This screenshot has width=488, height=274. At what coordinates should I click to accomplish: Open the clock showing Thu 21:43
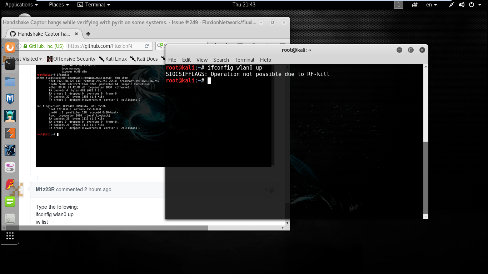(x=244, y=5)
